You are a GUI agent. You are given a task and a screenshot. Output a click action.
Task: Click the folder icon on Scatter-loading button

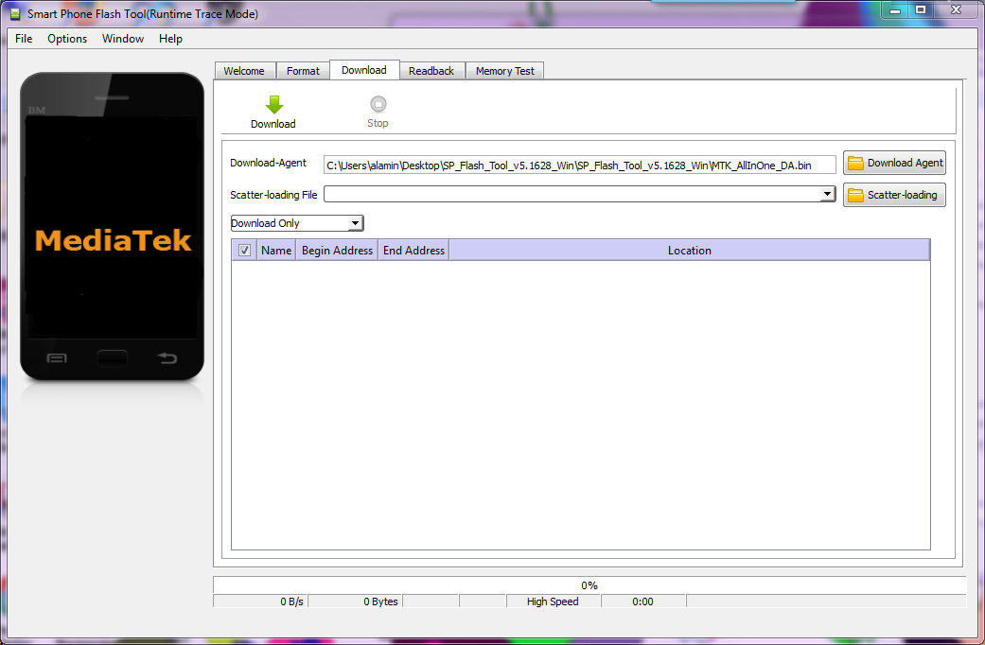855,196
